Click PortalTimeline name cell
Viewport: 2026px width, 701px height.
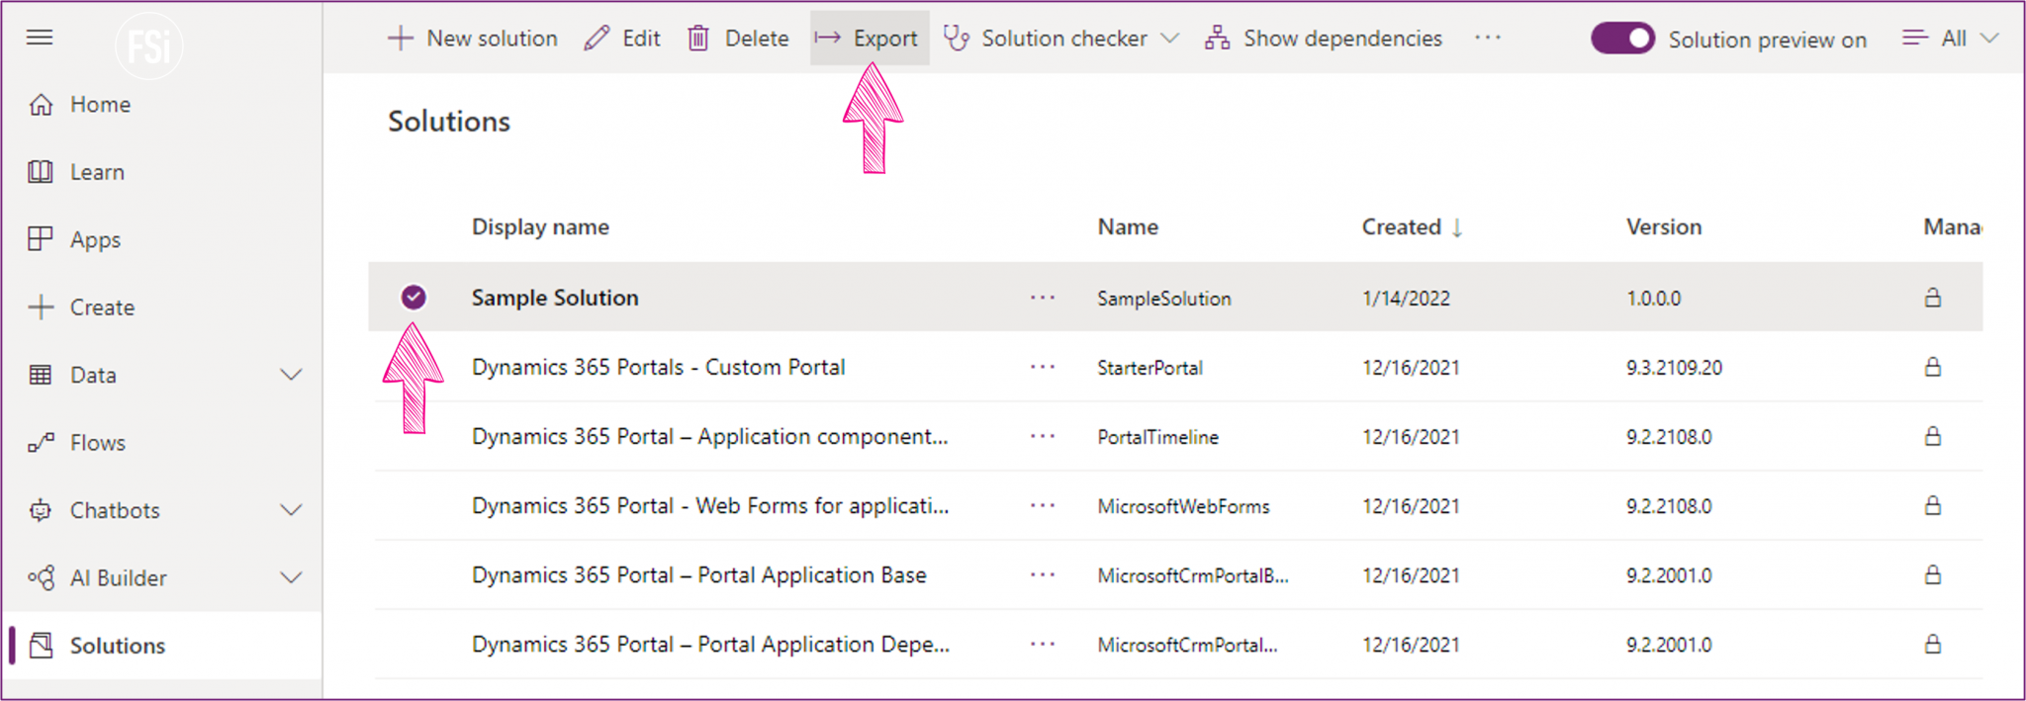pos(1157,437)
